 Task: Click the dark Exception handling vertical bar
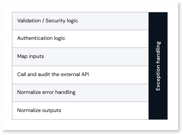[x=158, y=66]
